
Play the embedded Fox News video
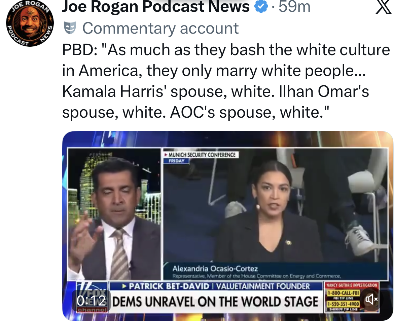coord(228,226)
